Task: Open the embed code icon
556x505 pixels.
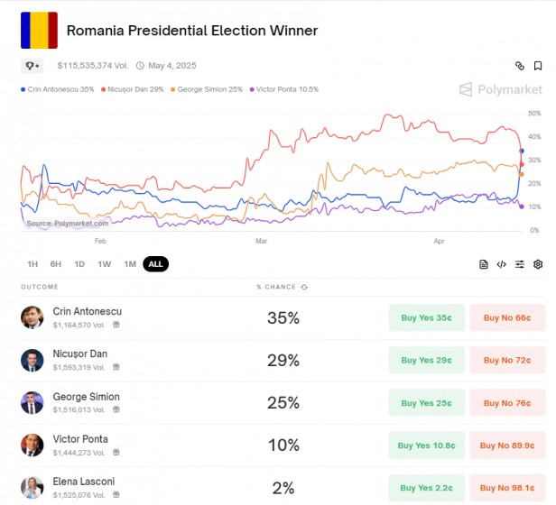Action: pyautogui.click(x=502, y=264)
